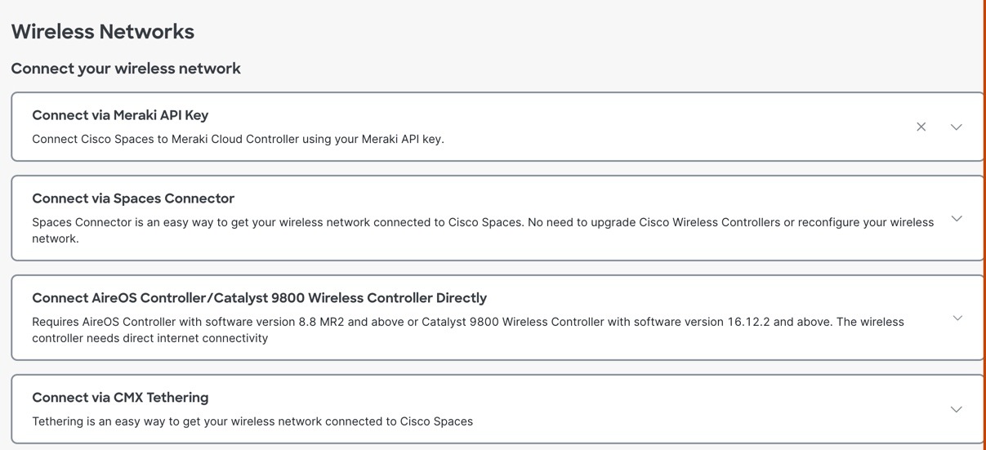Select the Connect AireOS Controller/Catalyst 9800 heading

pyautogui.click(x=259, y=298)
